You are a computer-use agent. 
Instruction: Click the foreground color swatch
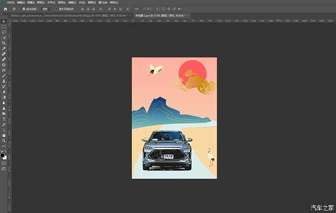3,155
